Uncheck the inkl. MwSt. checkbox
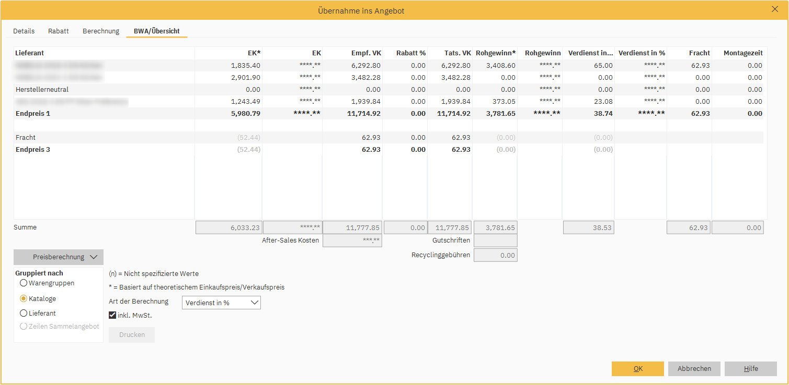The height and width of the screenshot is (385, 789). (x=112, y=315)
